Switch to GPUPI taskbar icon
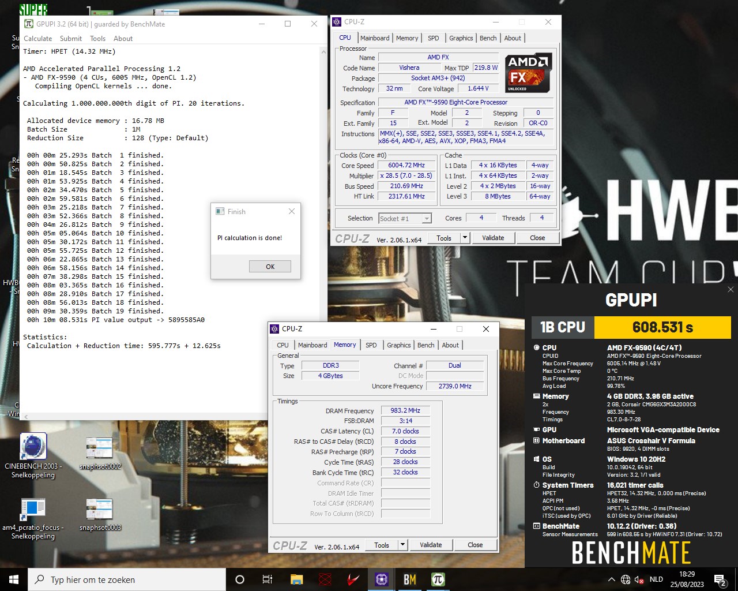Image resolution: width=738 pixels, height=591 pixels. (438, 579)
